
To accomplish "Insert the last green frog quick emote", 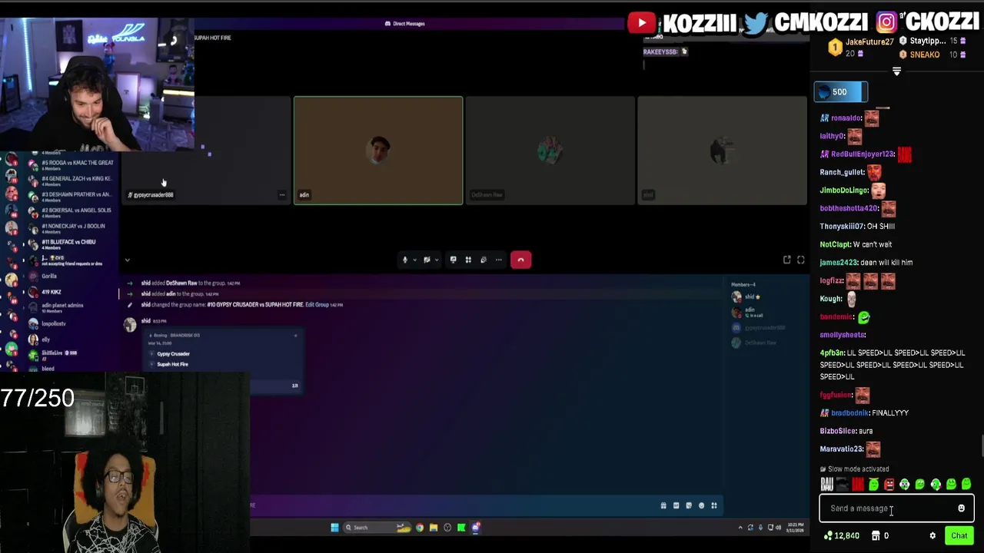I will (966, 484).
